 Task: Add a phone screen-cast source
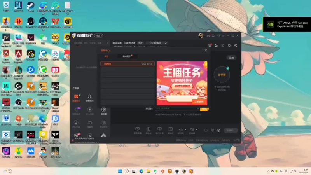tap(159, 131)
